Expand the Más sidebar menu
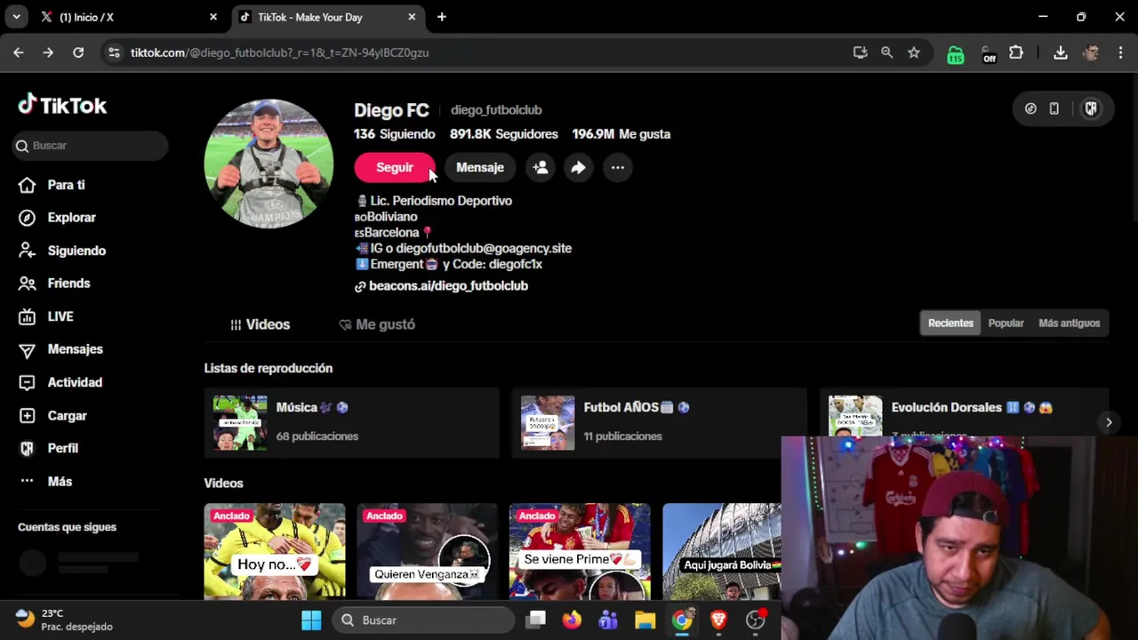The image size is (1138, 640). pyautogui.click(x=45, y=481)
